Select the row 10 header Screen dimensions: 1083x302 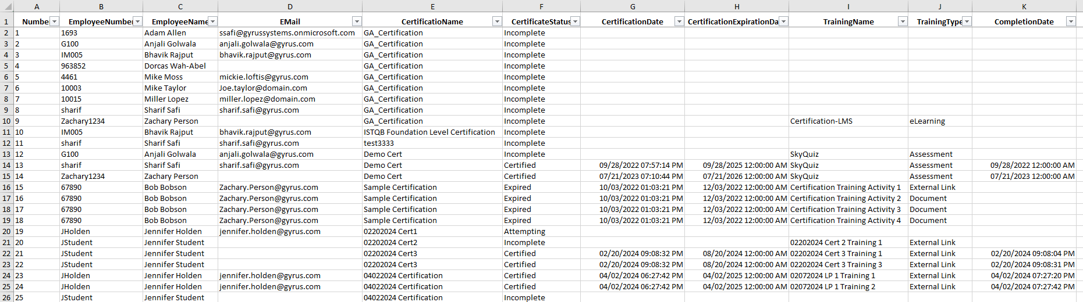6,121
